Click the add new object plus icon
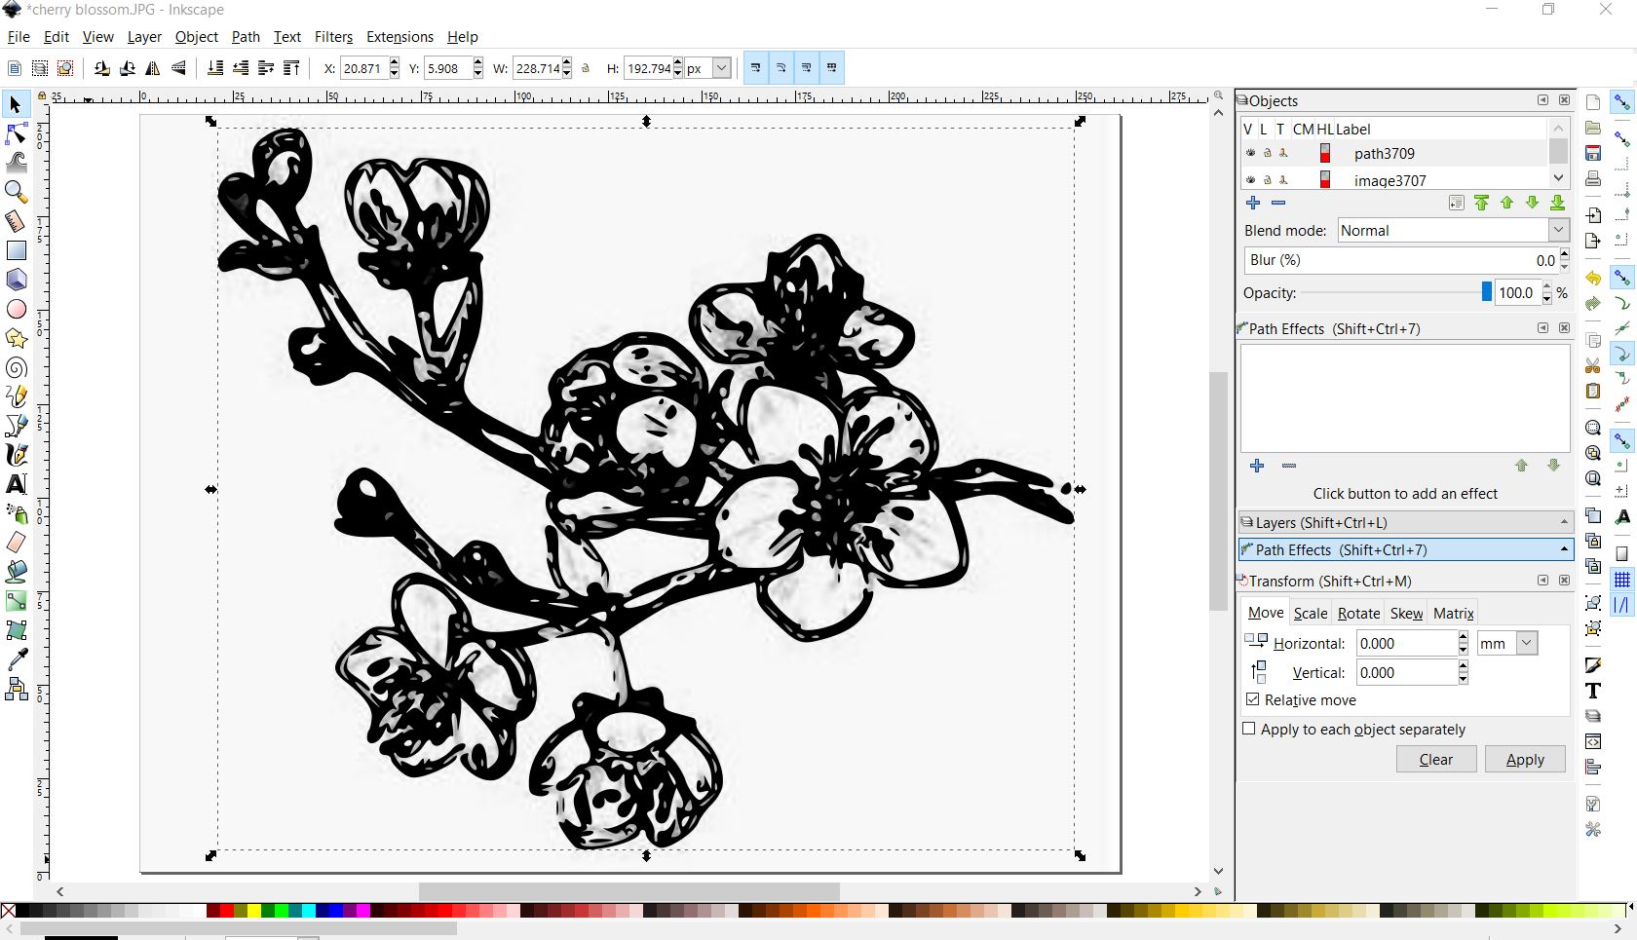 click(x=1253, y=203)
